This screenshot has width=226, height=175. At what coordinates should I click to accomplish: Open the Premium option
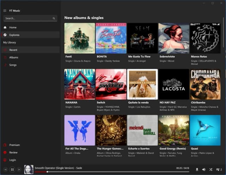(31, 145)
